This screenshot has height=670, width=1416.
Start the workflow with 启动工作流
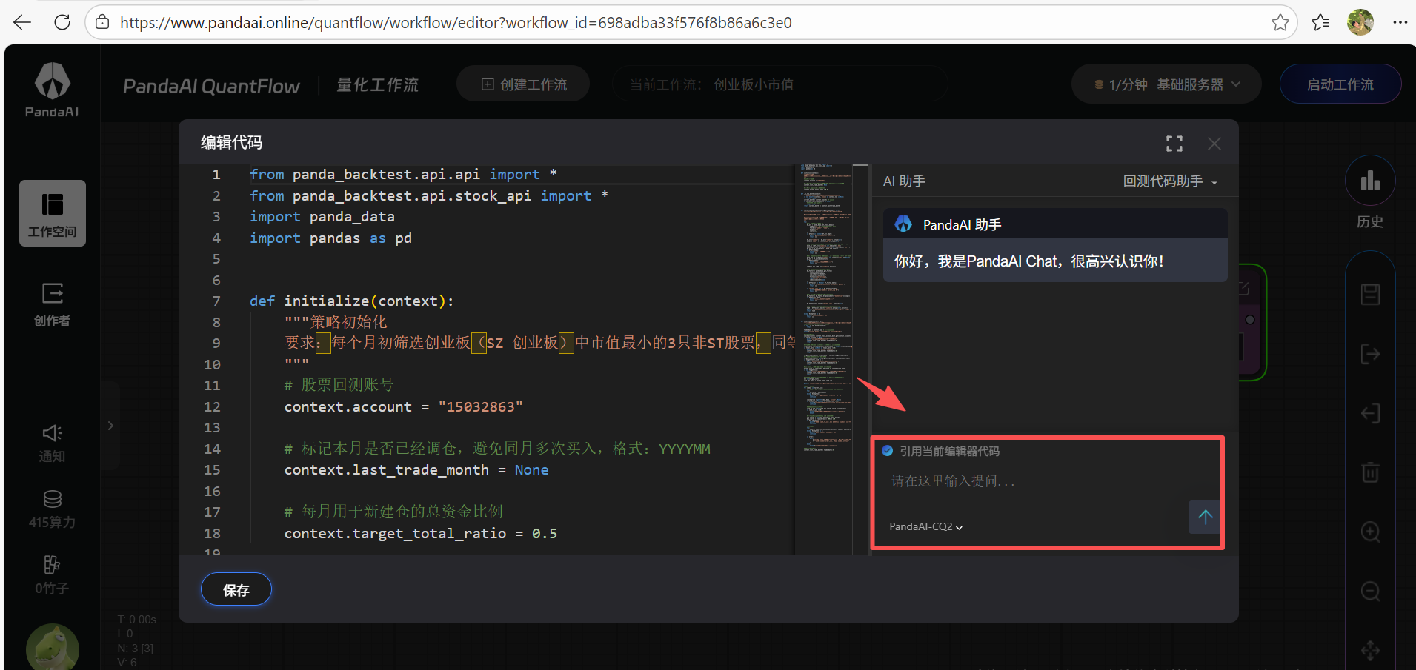(x=1340, y=84)
